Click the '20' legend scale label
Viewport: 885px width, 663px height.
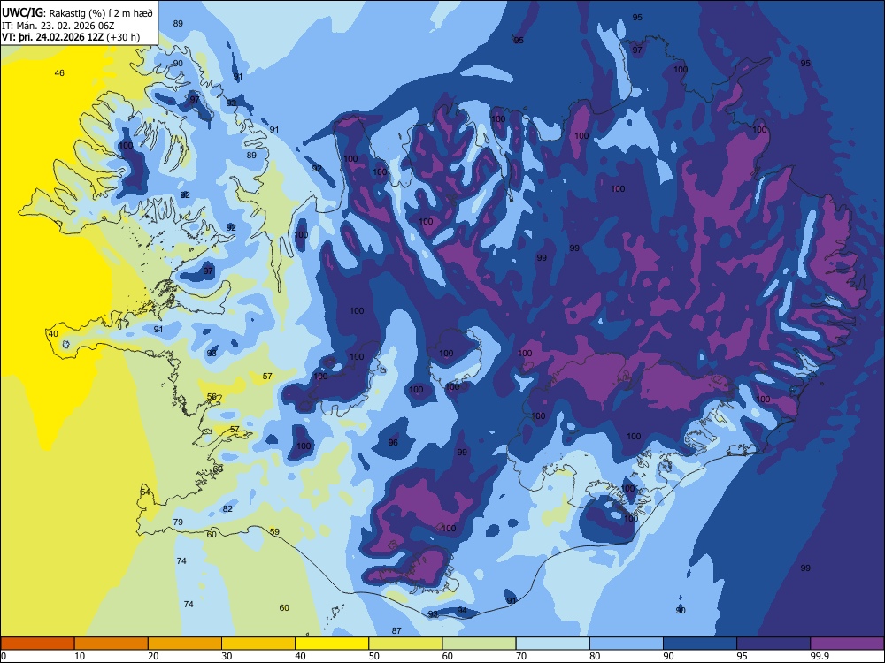[153, 656]
